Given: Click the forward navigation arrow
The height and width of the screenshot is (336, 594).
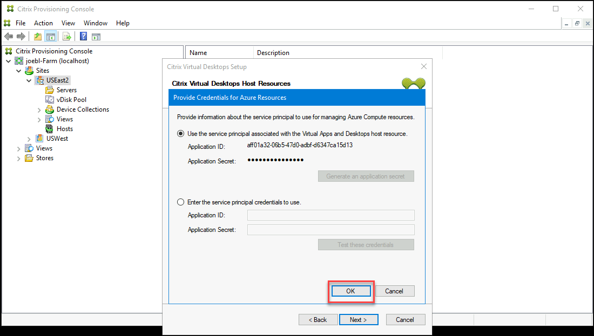Looking at the screenshot, I should (21, 36).
